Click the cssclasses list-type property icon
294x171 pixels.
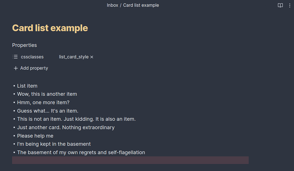15,57
